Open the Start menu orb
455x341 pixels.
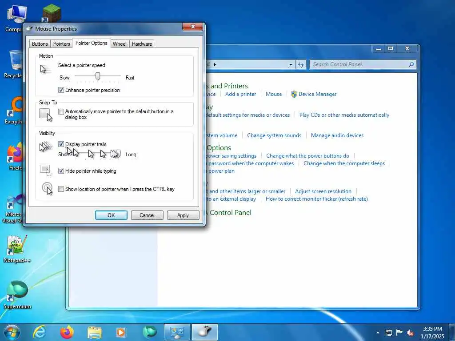click(x=12, y=332)
